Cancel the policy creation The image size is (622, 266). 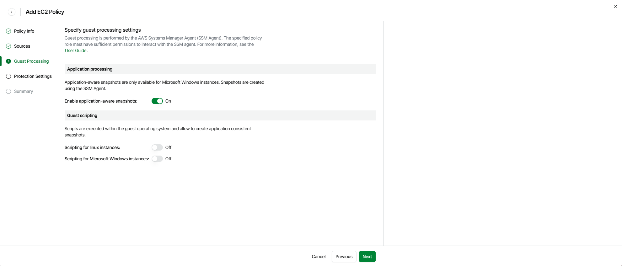[x=319, y=257]
